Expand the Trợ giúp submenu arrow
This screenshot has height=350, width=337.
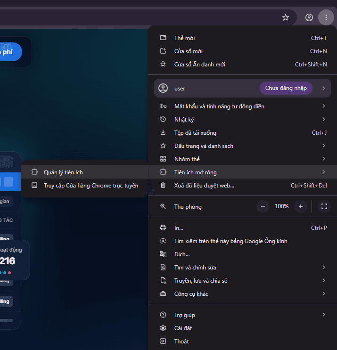pyautogui.click(x=324, y=315)
